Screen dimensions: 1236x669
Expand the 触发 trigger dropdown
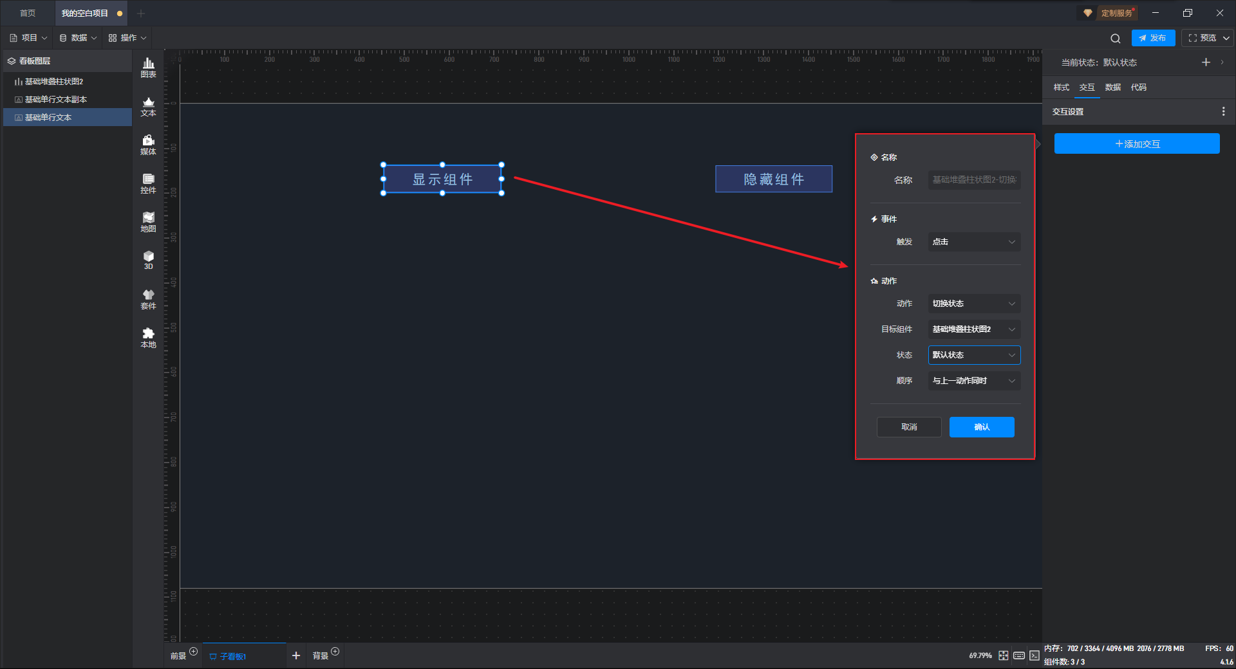point(973,242)
